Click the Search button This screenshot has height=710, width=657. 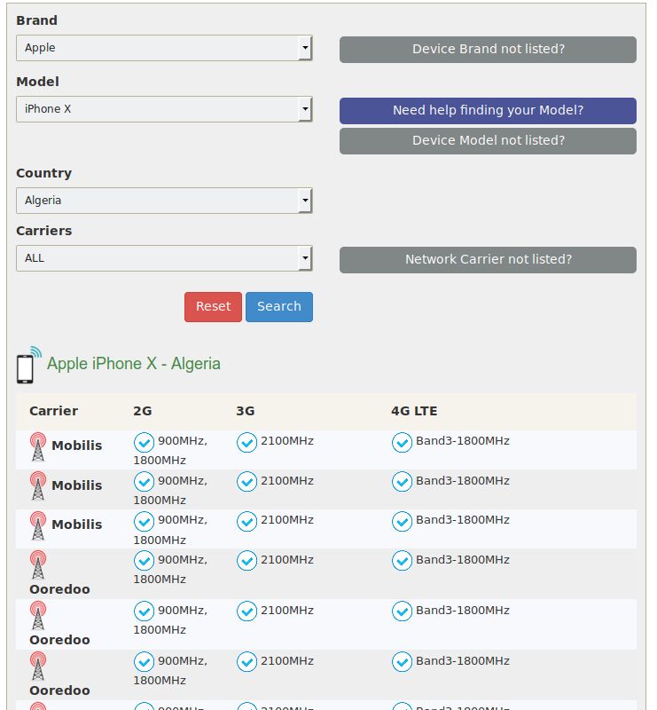point(279,306)
